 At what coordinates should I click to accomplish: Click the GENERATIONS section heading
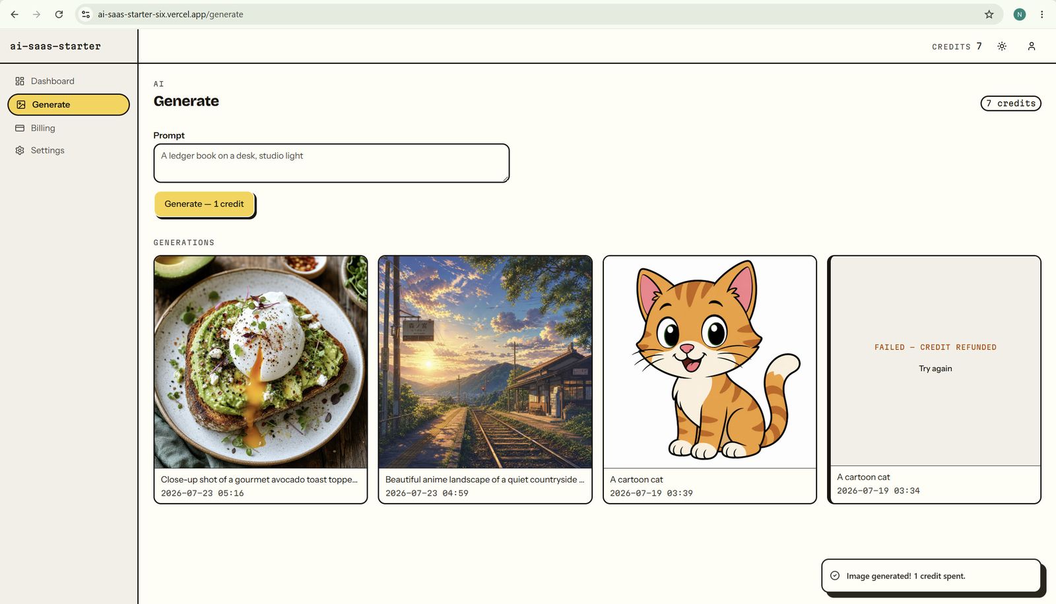[x=184, y=243]
